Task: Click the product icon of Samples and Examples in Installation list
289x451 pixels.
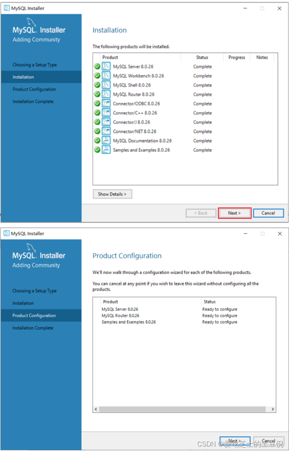Action: (106, 150)
